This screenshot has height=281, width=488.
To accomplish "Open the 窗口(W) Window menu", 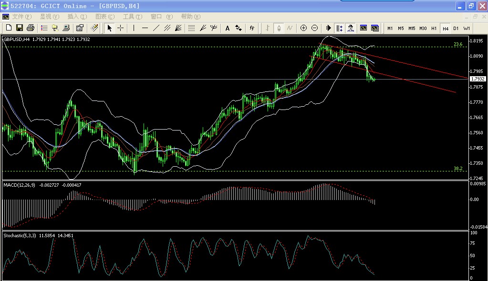I will 162,17.
